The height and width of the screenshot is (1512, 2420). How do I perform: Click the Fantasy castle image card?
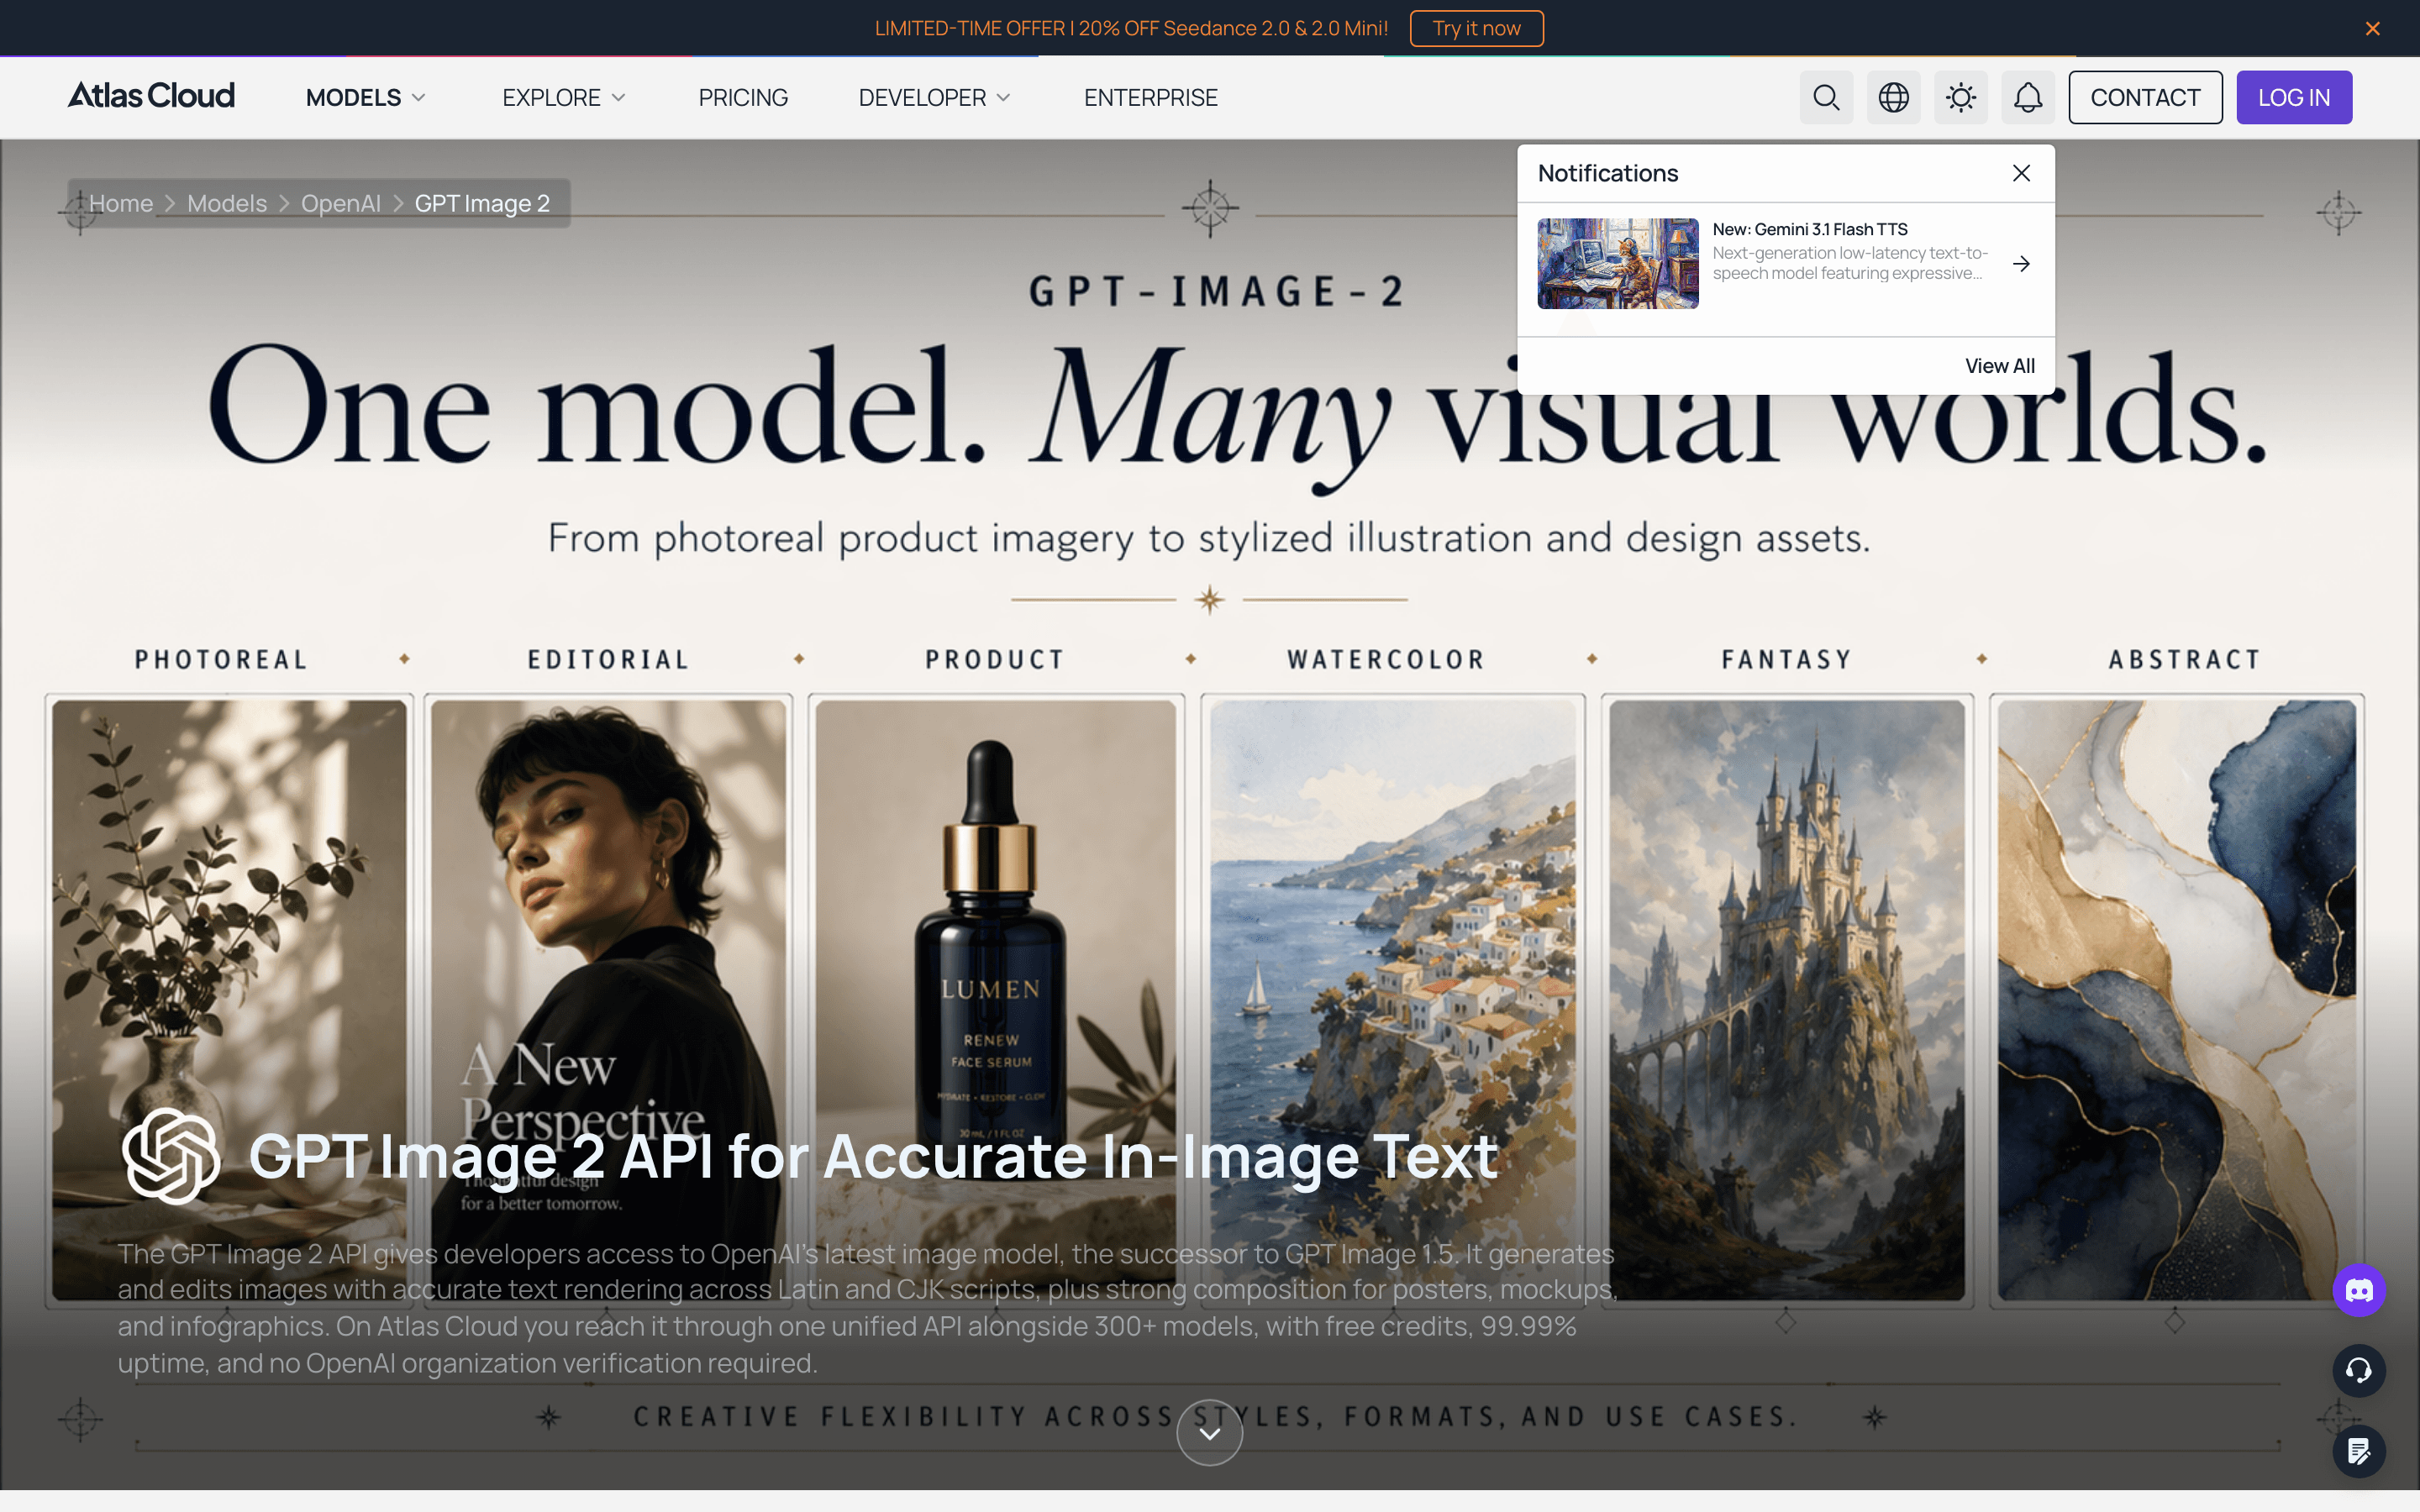click(1787, 1000)
